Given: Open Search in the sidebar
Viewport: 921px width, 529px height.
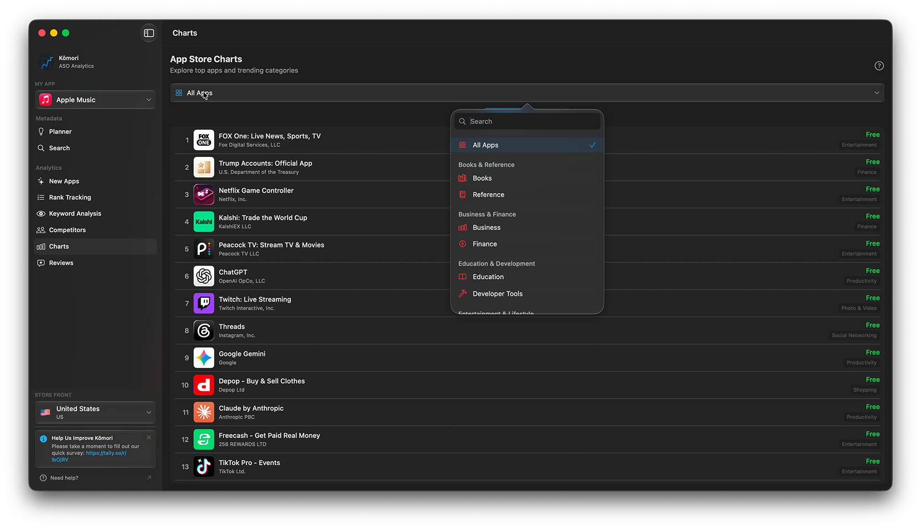Looking at the screenshot, I should coord(95,148).
